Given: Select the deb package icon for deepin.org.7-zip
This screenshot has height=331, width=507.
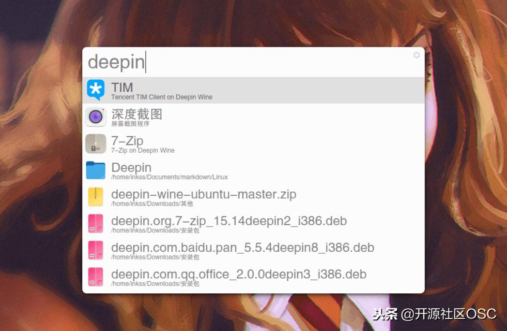Looking at the screenshot, I should click(95, 223).
